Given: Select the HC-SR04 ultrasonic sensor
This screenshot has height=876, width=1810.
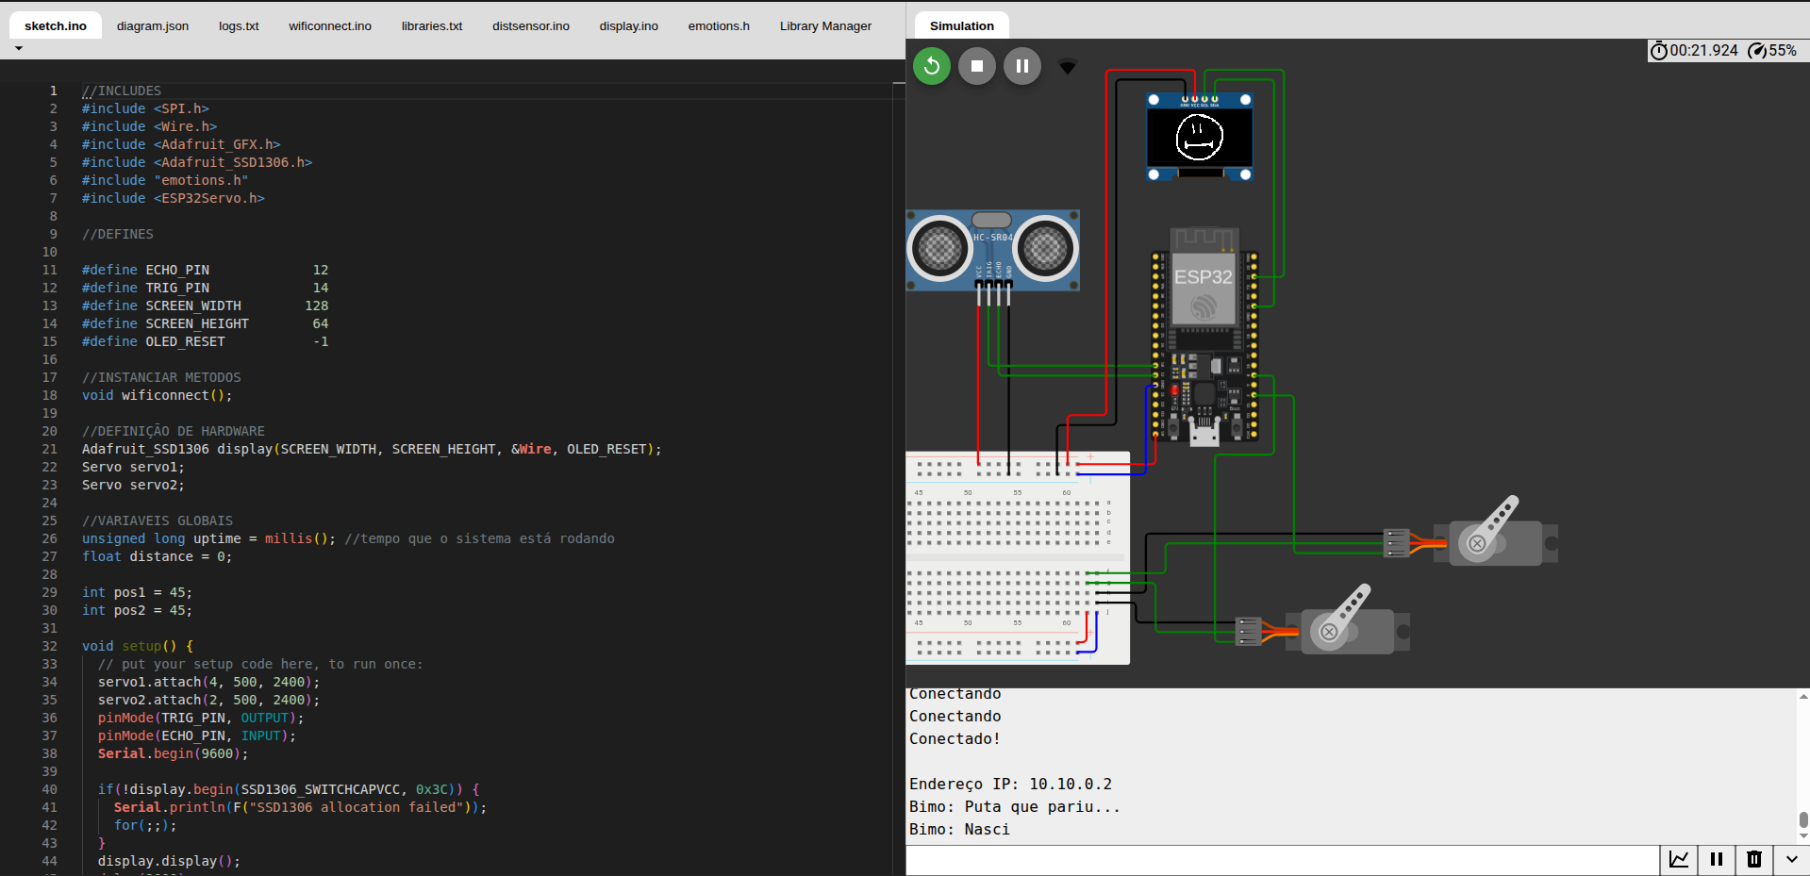Looking at the screenshot, I should (x=993, y=250).
